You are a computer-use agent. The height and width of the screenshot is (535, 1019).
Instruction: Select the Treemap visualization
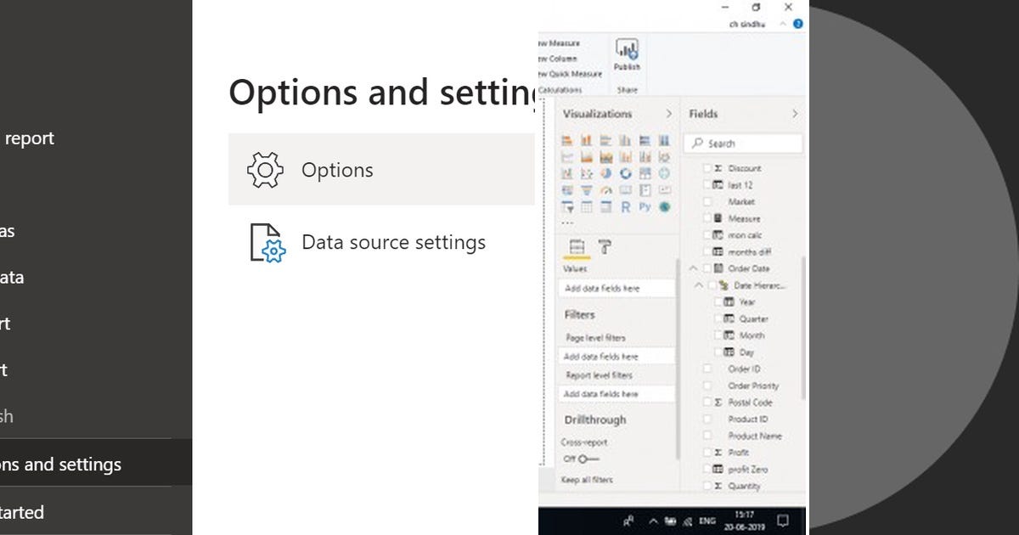(x=645, y=172)
